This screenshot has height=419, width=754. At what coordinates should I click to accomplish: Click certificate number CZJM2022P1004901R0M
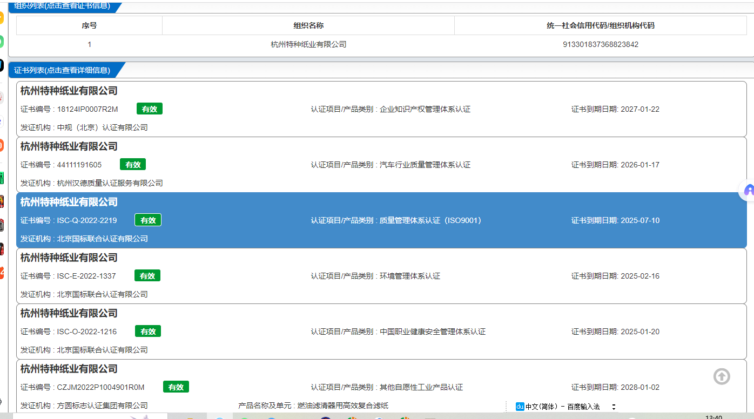[x=101, y=387]
